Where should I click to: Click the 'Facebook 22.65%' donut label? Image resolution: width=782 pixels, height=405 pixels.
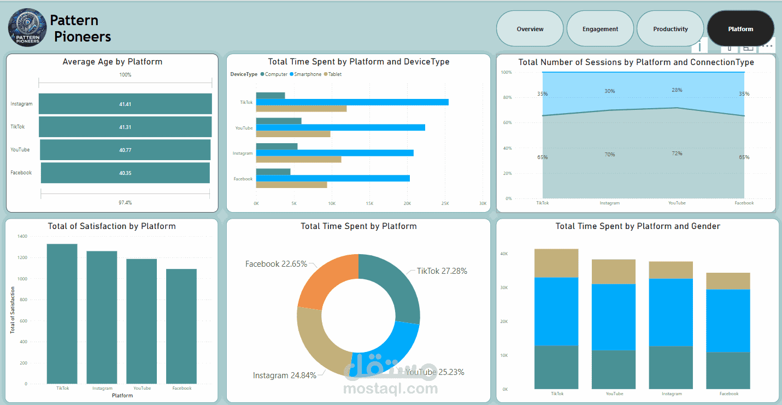276,264
